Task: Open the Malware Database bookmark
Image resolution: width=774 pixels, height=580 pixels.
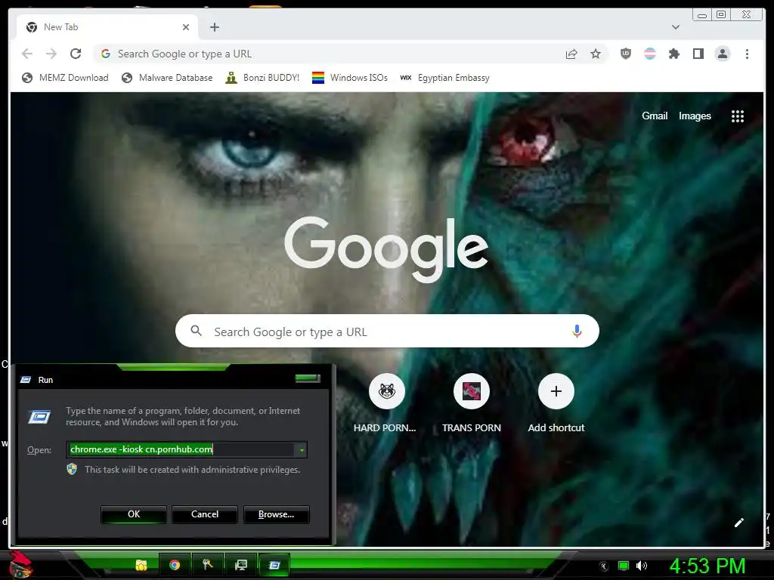Action: tap(167, 78)
